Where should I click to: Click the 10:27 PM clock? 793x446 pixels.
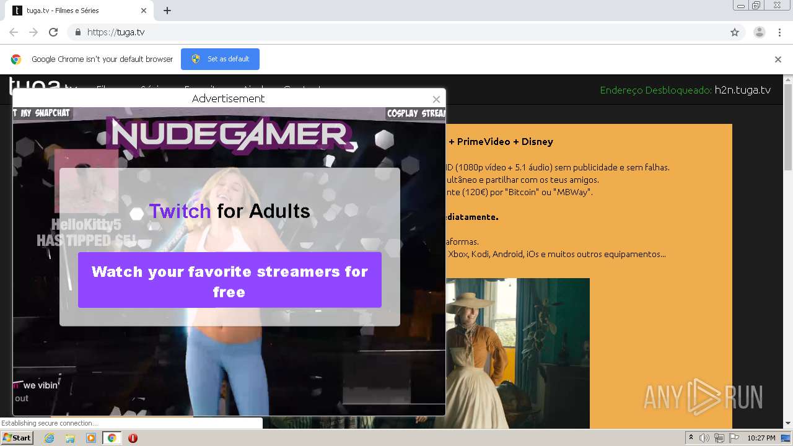tap(761, 438)
